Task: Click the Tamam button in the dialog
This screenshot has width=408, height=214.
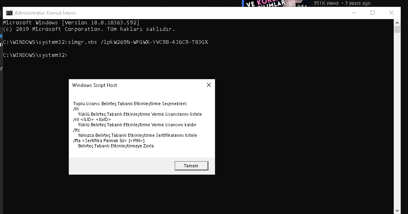Action: 191,166
